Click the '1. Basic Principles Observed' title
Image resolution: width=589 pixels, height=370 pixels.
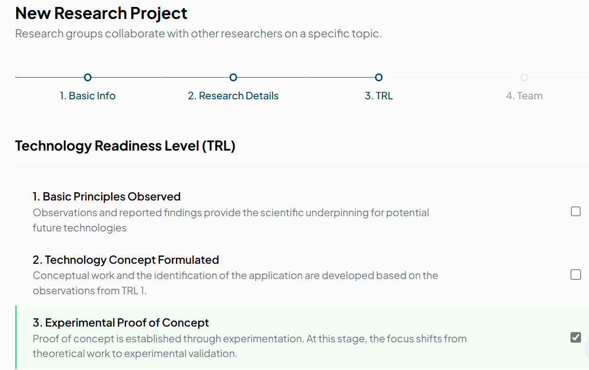pyautogui.click(x=107, y=197)
